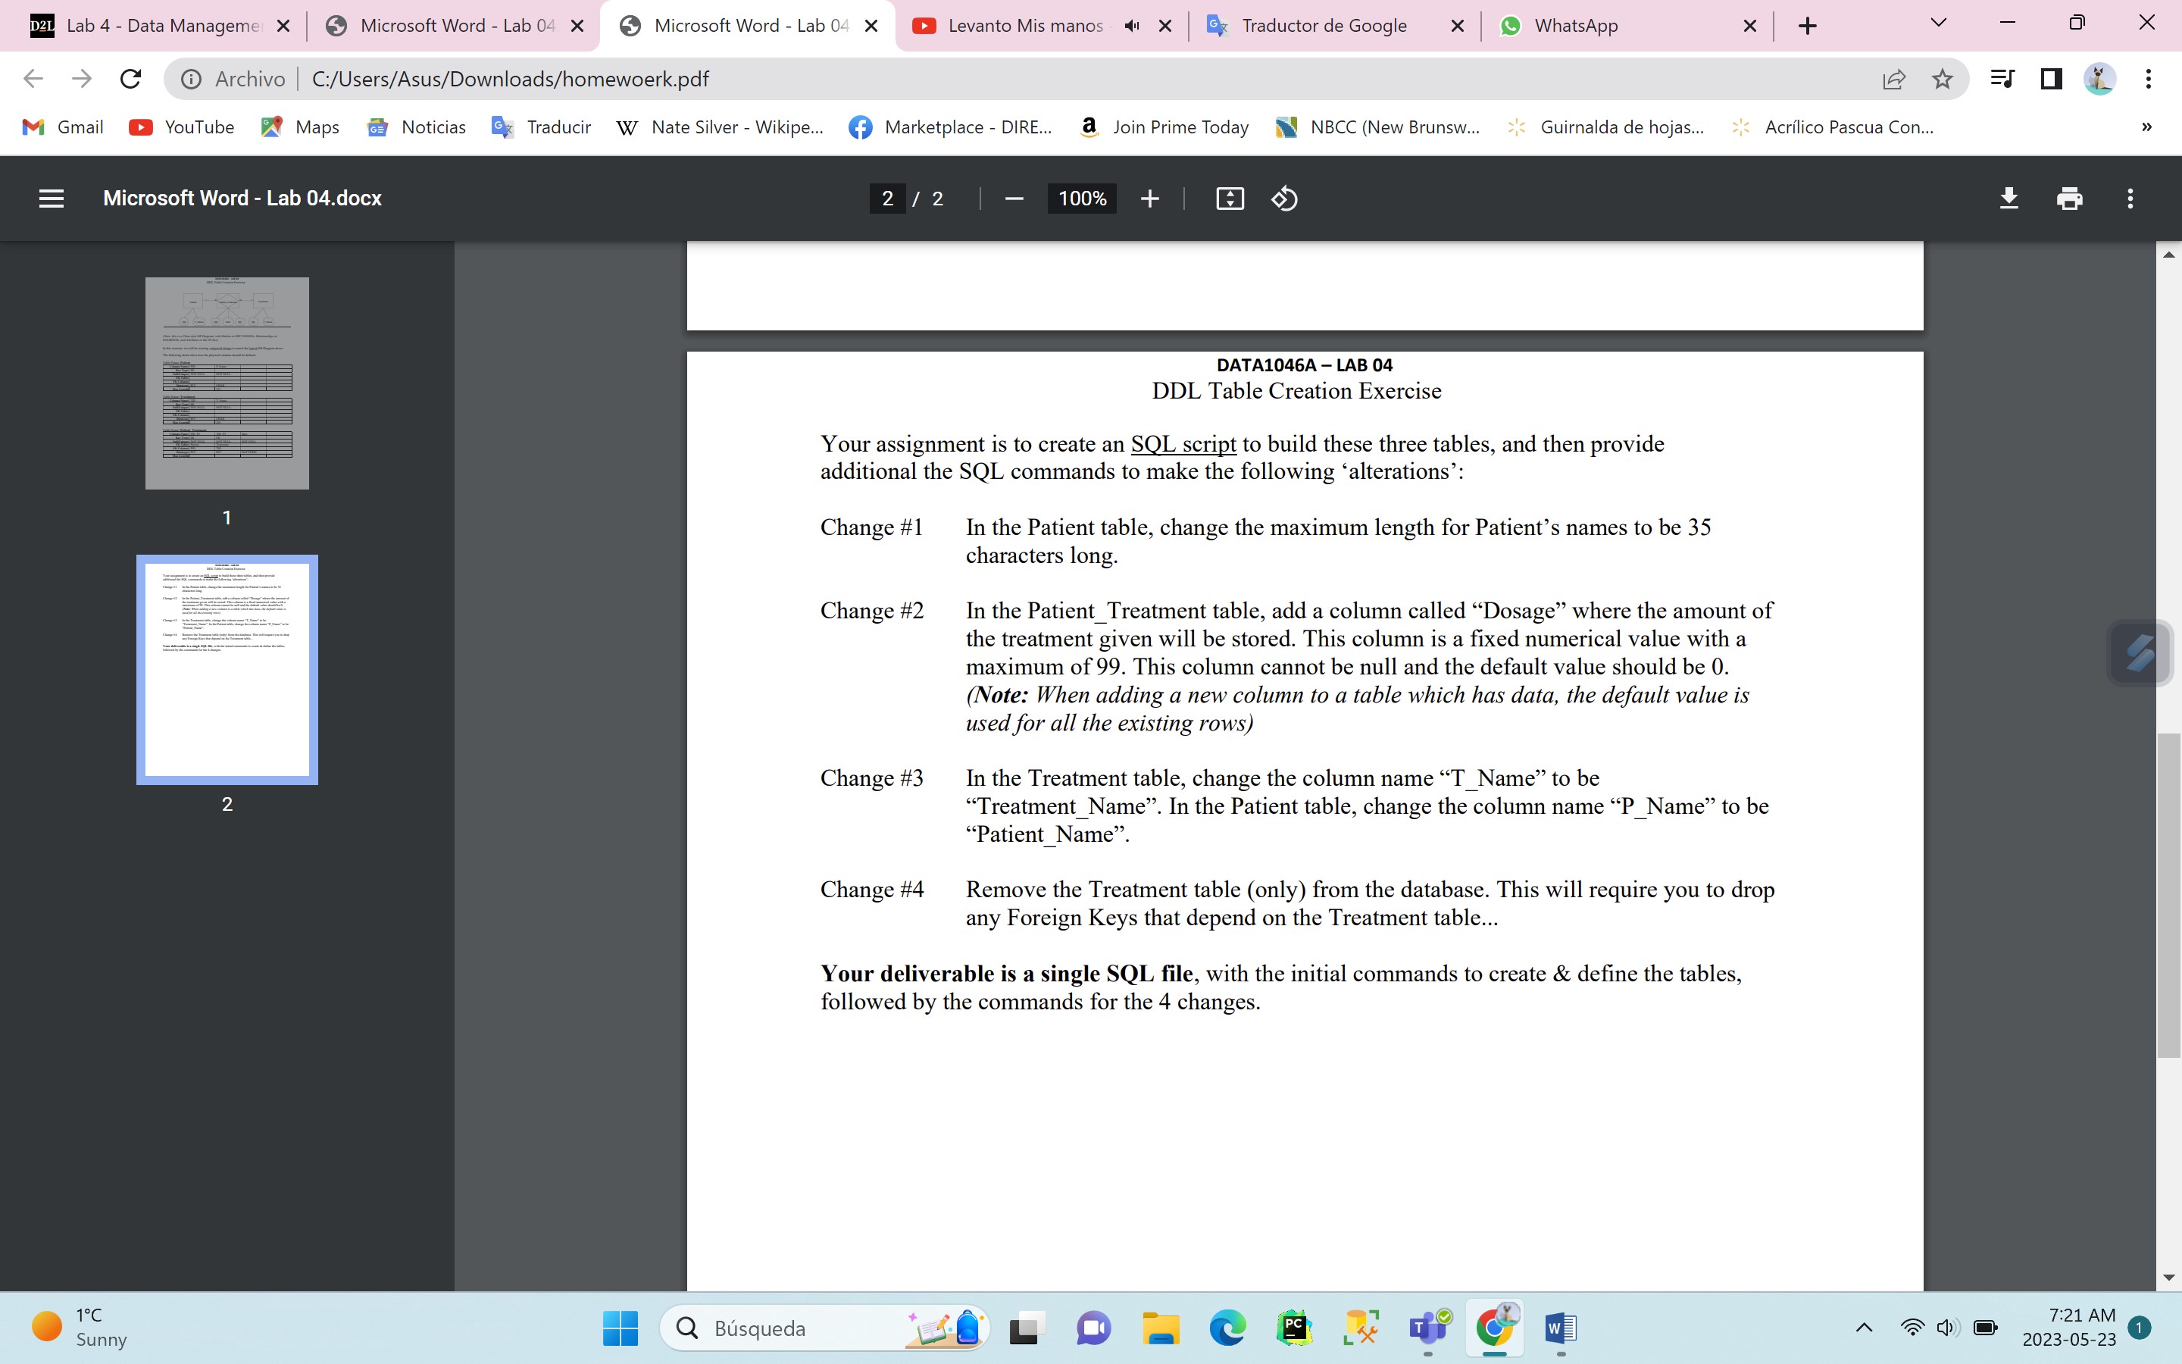
Task: Click the fit to page icon
Action: pos(1230,199)
